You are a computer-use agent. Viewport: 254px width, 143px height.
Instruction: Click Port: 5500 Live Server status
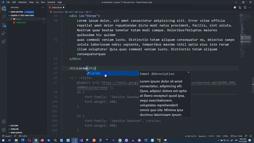[x=237, y=136]
